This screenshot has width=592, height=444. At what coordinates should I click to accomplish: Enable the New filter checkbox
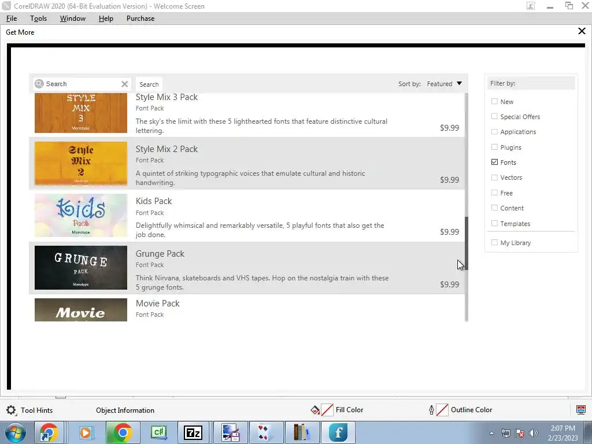pos(494,101)
